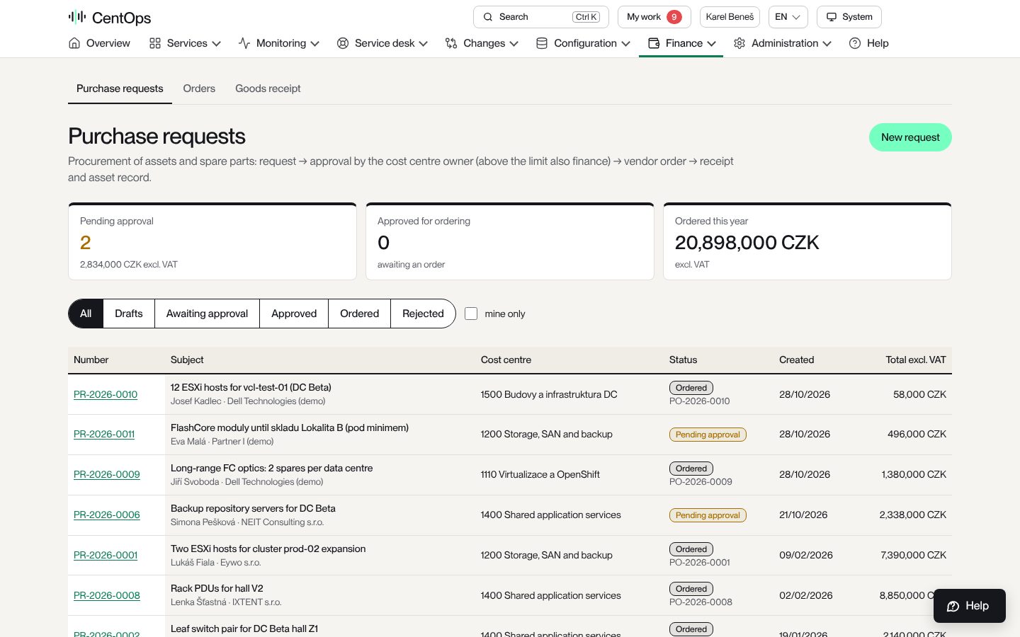Select the Purchase requests tab
Viewport: 1020px width, 637px height.
120,88
